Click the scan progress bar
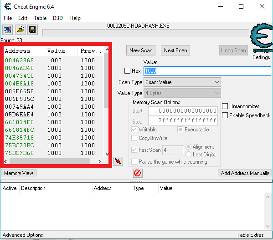The image size is (273, 240). pyautogui.click(x=146, y=33)
